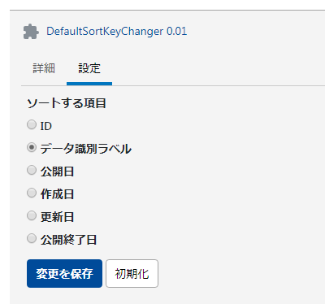Save changes with 変更を保存 button
Screen dimensions: 325x304
[x=64, y=273]
